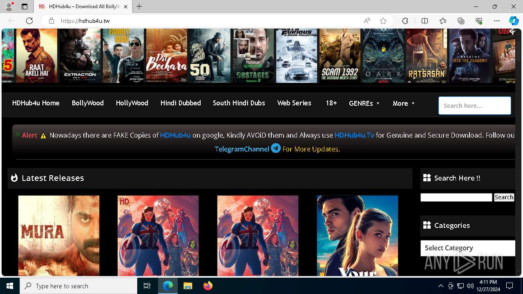Open the notifications center icon
The width and height of the screenshot is (523, 294).
510,286
